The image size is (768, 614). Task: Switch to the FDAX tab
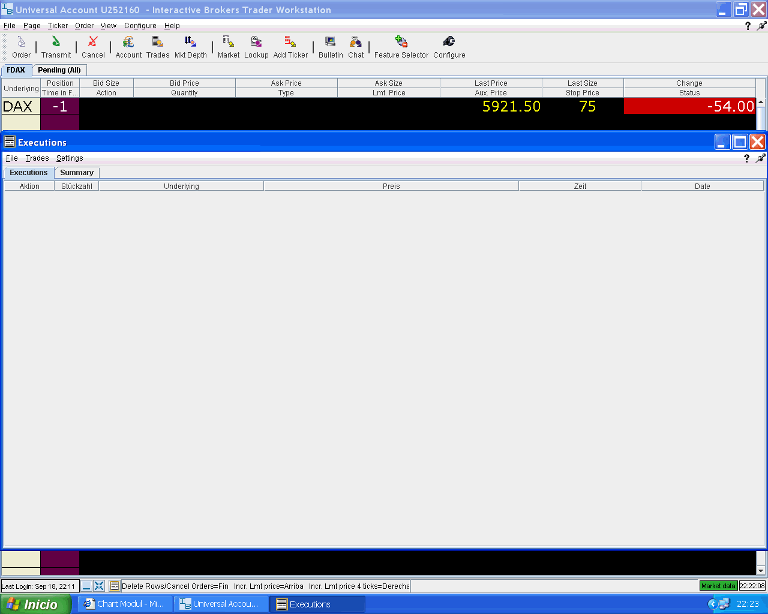tap(16, 70)
